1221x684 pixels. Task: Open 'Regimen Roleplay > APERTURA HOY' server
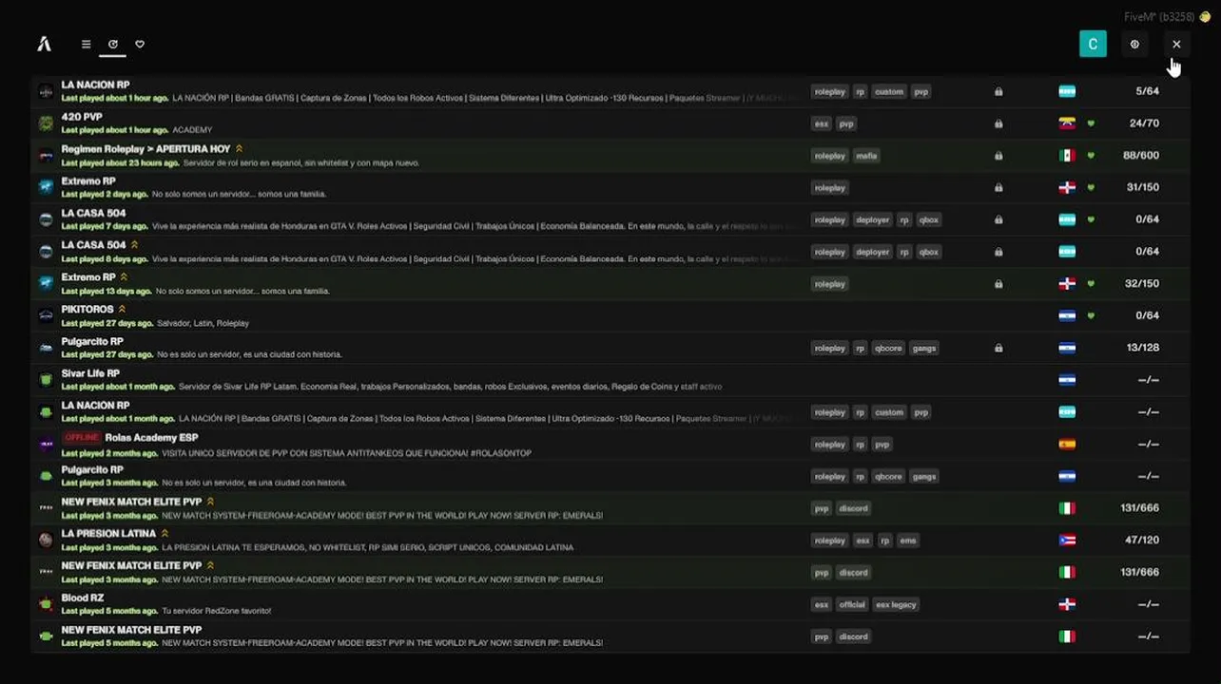tap(145, 149)
